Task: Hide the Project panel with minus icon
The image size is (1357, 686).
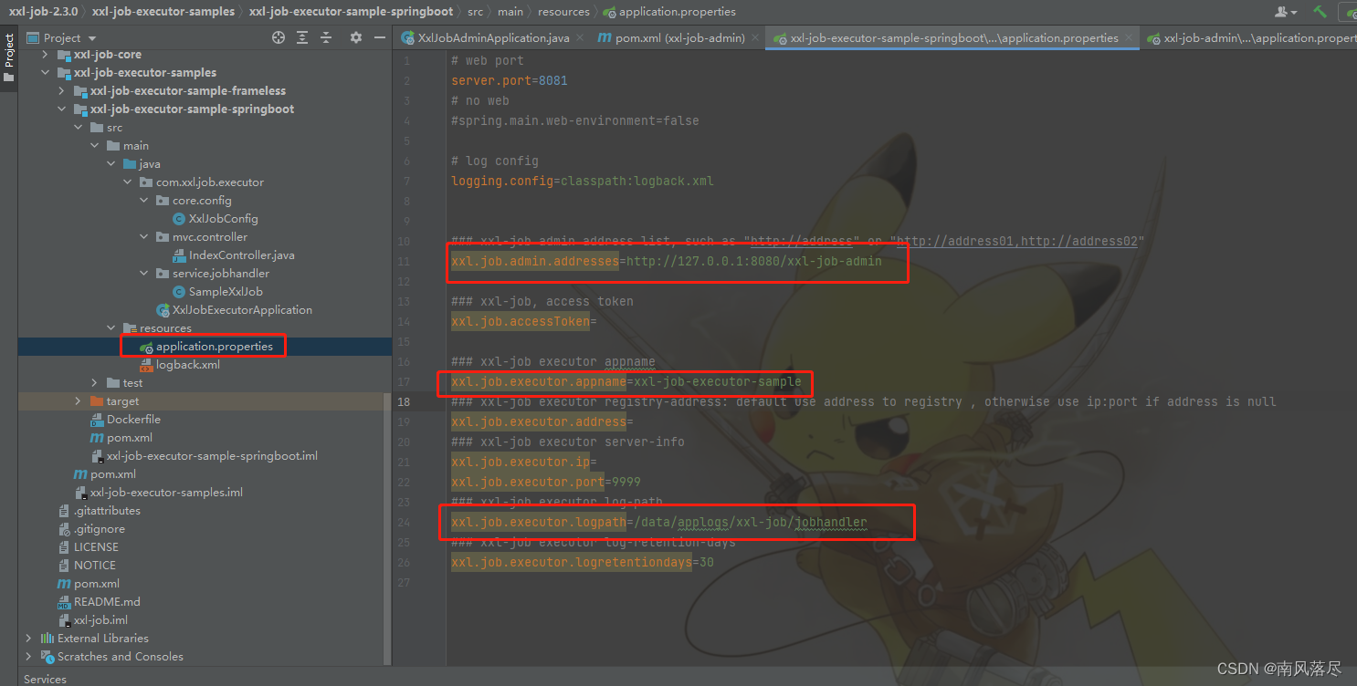Action: pos(379,37)
